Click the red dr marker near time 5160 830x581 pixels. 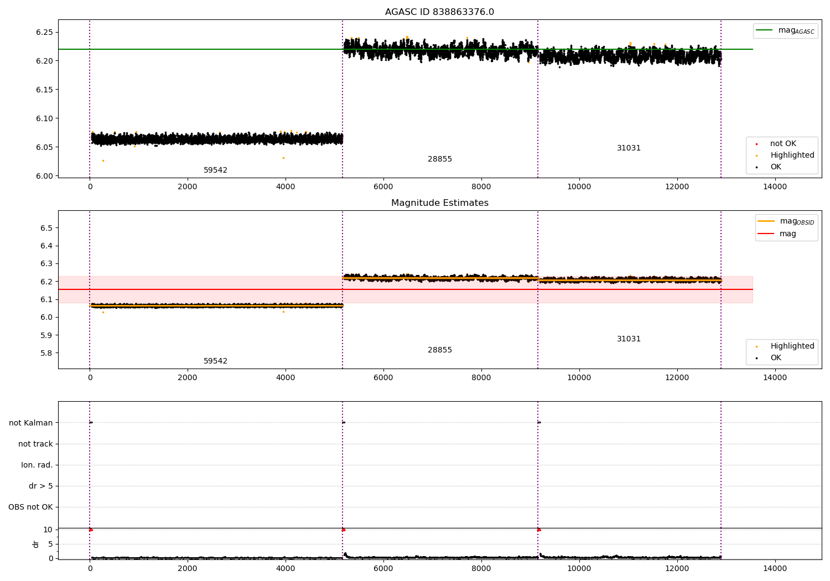[x=344, y=530]
